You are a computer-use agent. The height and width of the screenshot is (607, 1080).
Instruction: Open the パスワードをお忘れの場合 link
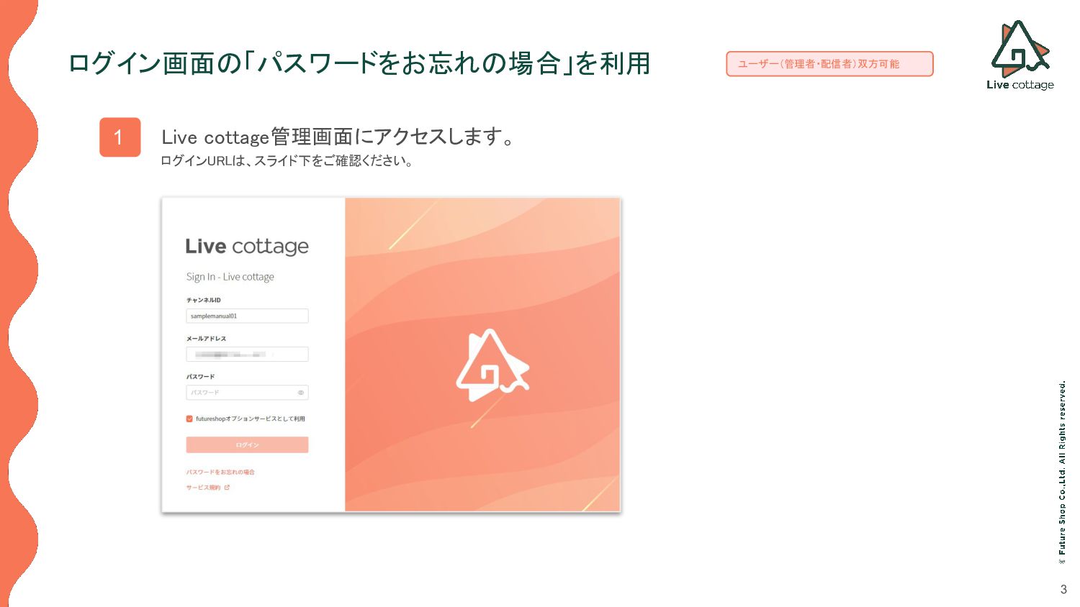click(220, 472)
